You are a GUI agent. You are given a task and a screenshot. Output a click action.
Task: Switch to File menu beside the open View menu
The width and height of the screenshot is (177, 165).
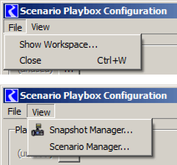pos(15,111)
